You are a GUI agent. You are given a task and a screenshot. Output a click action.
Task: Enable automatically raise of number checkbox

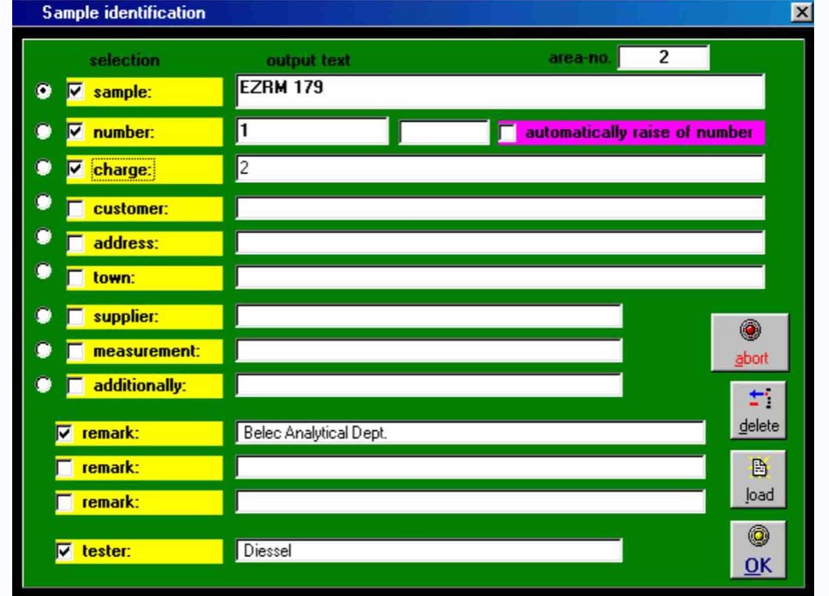pos(508,133)
